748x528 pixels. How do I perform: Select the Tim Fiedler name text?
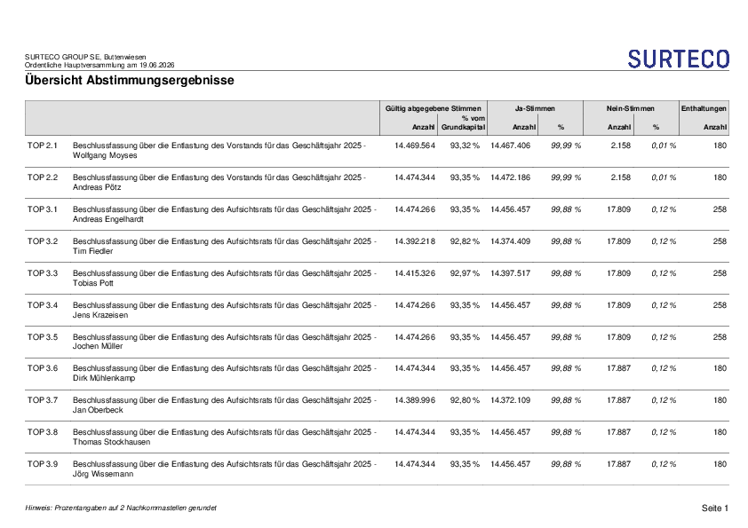coord(92,251)
